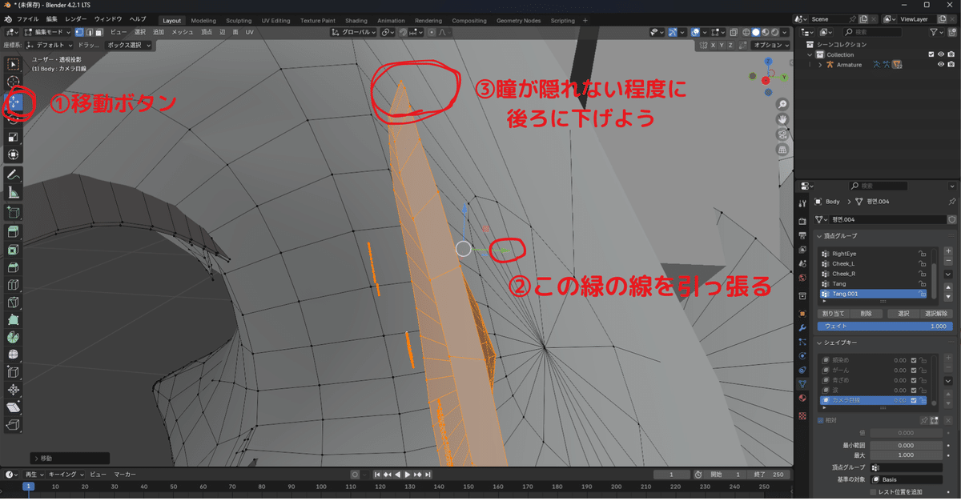Open the ボックス選択 drag mode dropdown
Image resolution: width=961 pixels, height=501 pixels.
point(128,46)
